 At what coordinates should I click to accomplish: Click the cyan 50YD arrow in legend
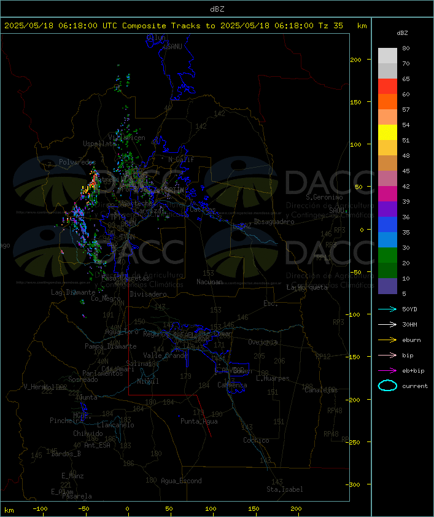(x=387, y=309)
